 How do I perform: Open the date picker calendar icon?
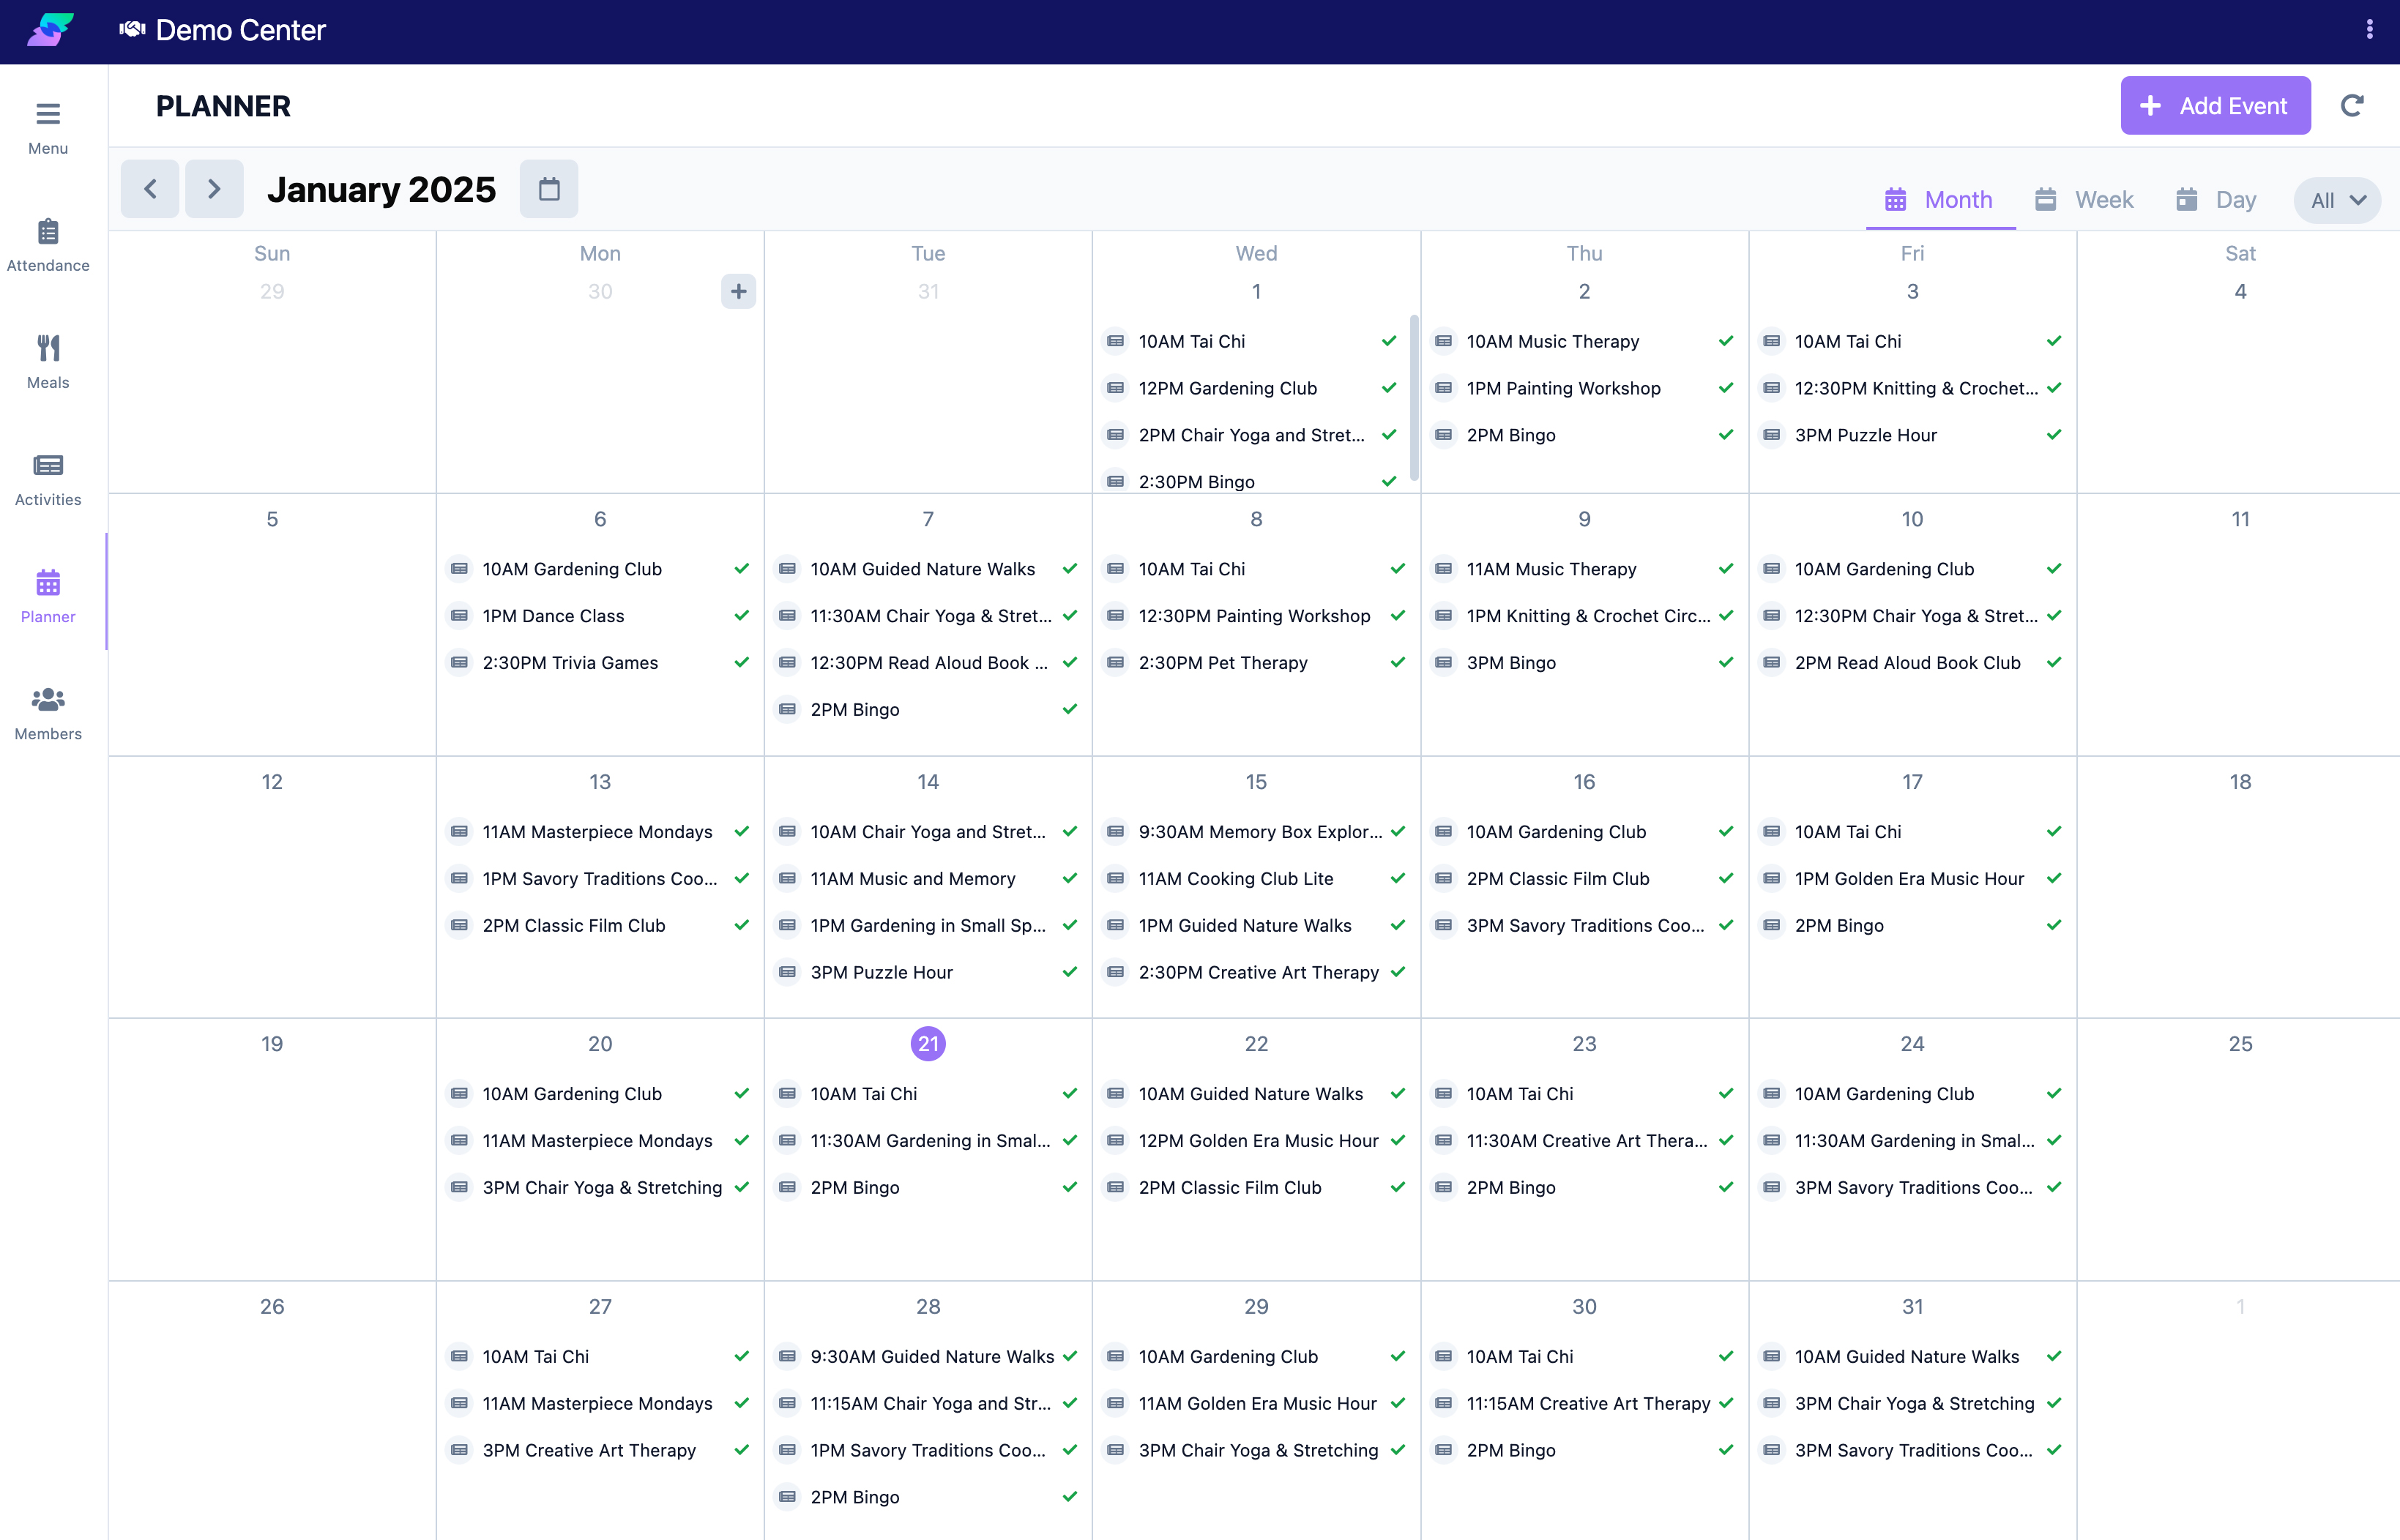pyautogui.click(x=549, y=189)
